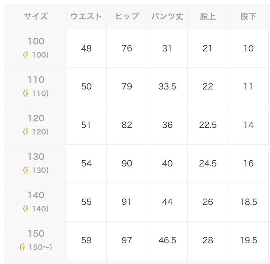The height and width of the screenshot is (264, 270).
Task: Click inseam value 19.5 for size 150
Action: pos(248,240)
